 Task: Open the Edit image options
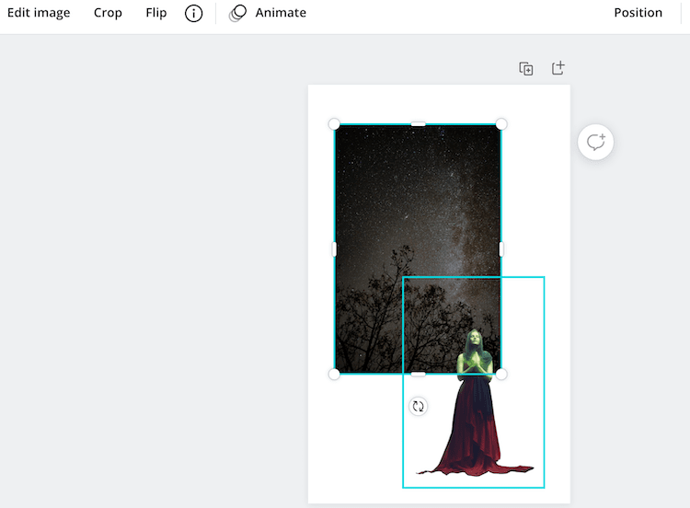pos(39,13)
